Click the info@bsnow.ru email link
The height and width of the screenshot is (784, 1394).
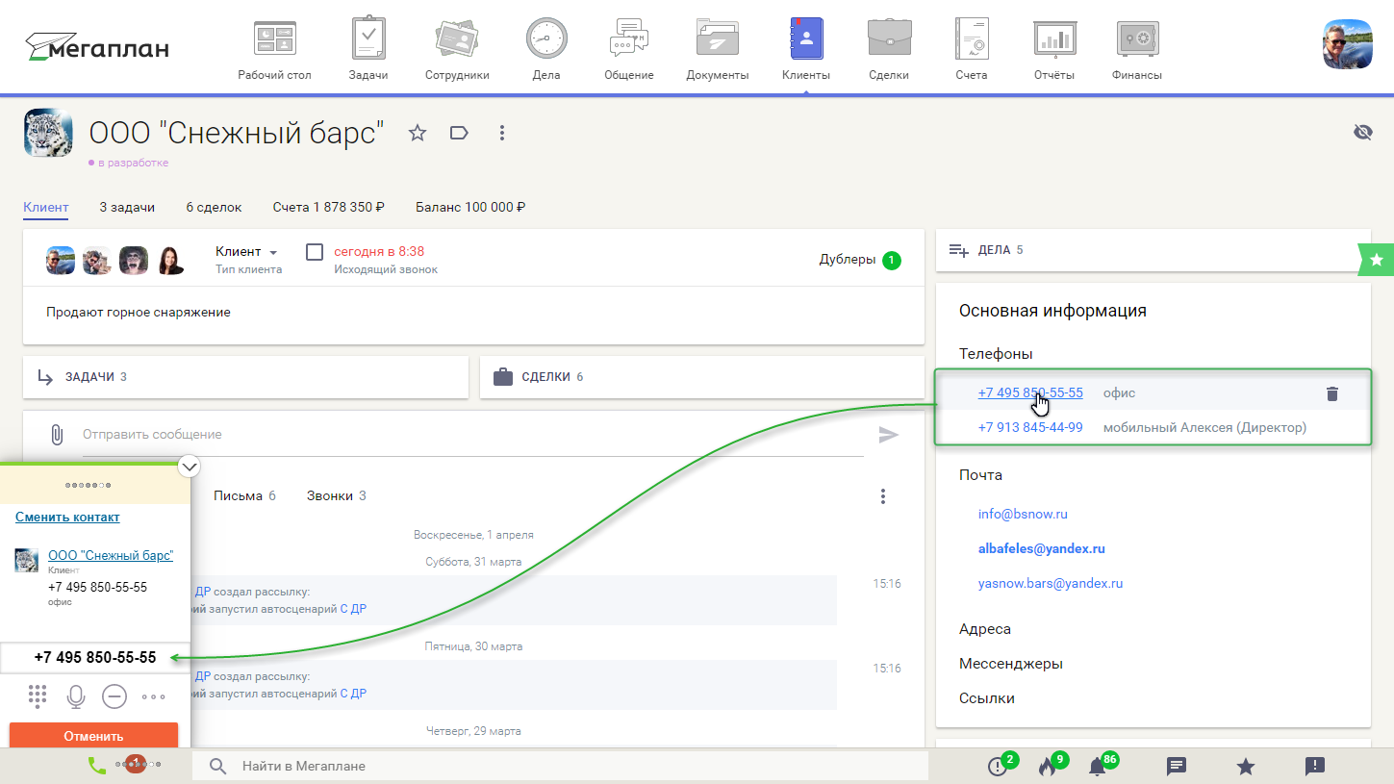click(1024, 514)
